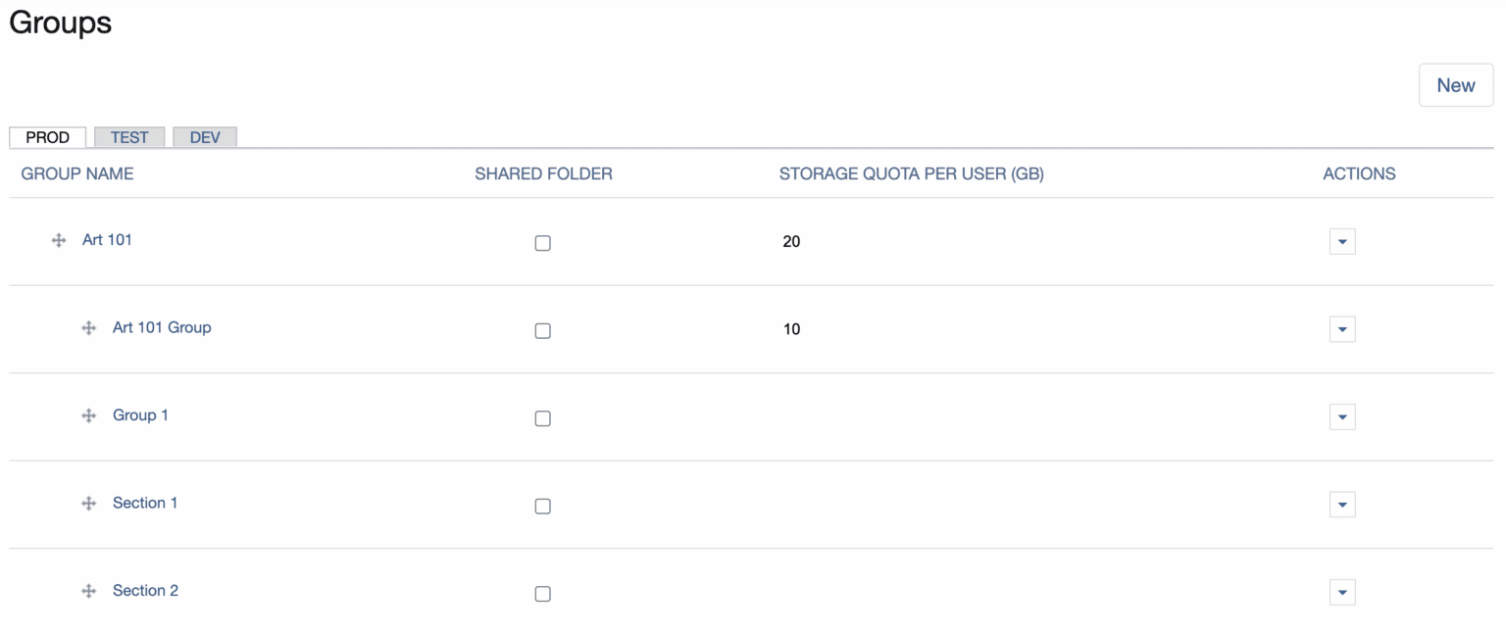This screenshot has width=1506, height=633.
Task: Enable shared folder for Art 101
Action: point(542,243)
